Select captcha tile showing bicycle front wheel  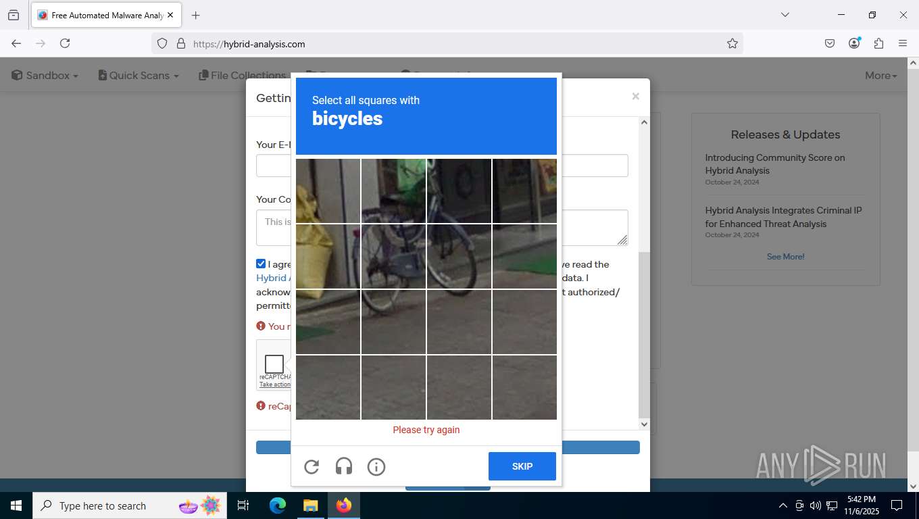pos(459,256)
